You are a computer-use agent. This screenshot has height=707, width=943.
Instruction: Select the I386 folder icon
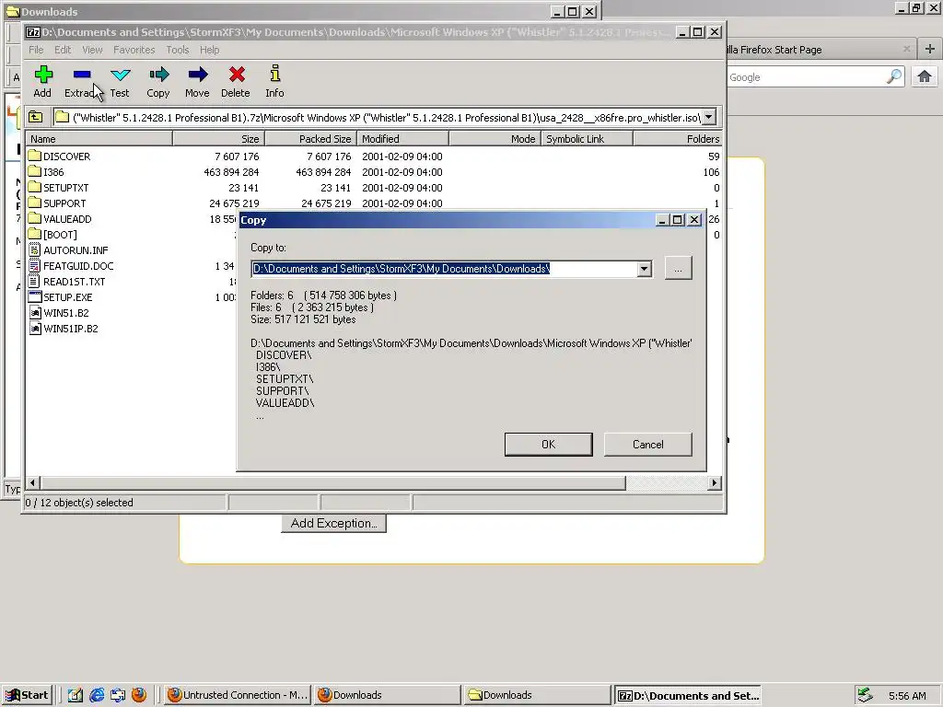35,171
